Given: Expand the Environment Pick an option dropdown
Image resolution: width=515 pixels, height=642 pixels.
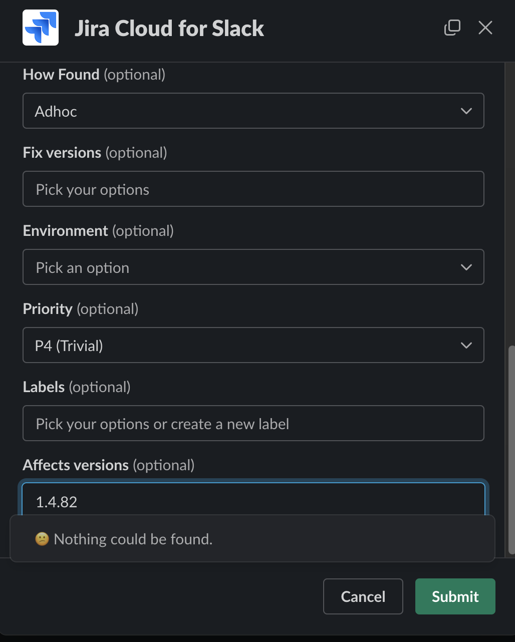Looking at the screenshot, I should 253,267.
